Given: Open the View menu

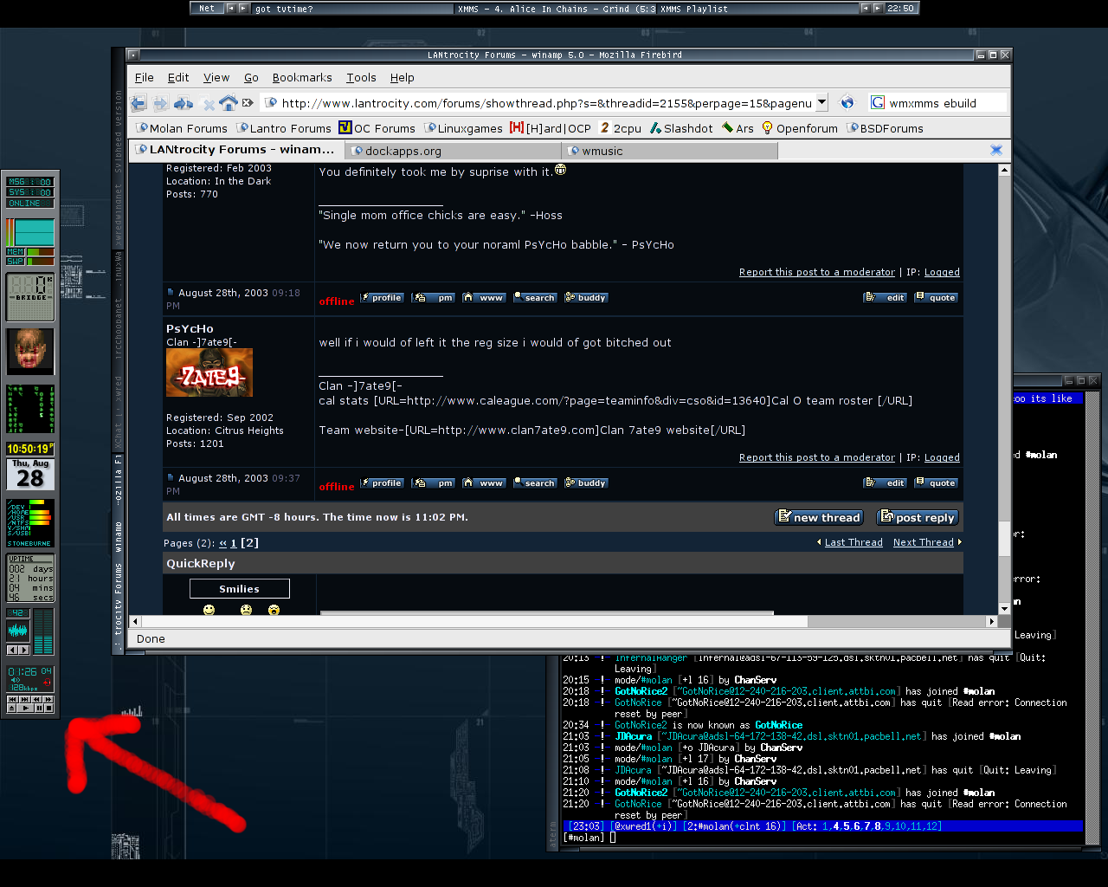Looking at the screenshot, I should point(216,77).
